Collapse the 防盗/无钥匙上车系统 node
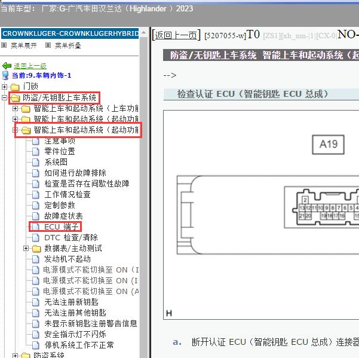The image size is (359, 358). 4,98
